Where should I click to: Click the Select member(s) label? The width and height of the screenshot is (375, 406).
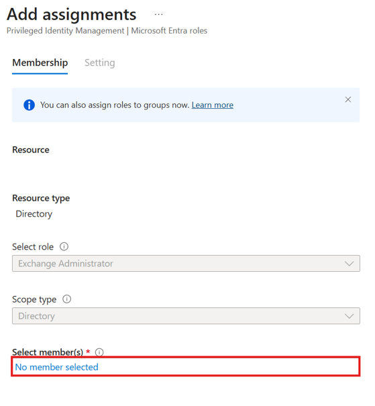[x=48, y=352]
